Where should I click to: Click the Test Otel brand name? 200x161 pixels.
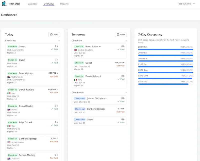14,4
